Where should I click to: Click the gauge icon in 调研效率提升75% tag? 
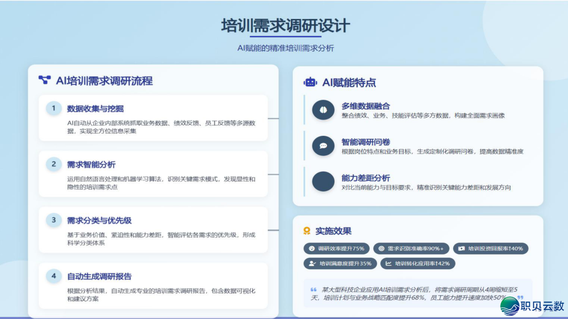click(x=311, y=249)
